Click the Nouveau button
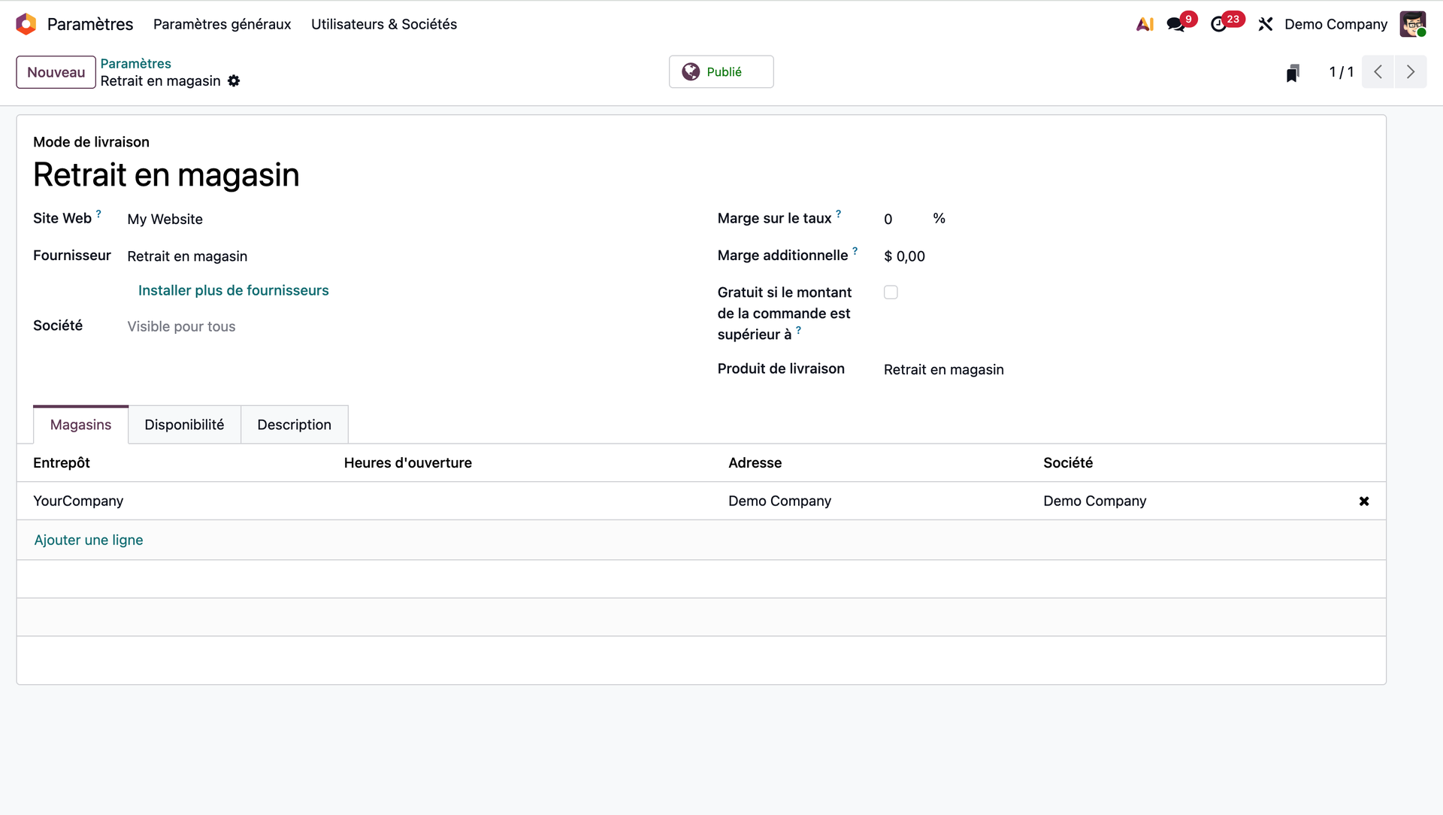The width and height of the screenshot is (1443, 815). click(56, 72)
